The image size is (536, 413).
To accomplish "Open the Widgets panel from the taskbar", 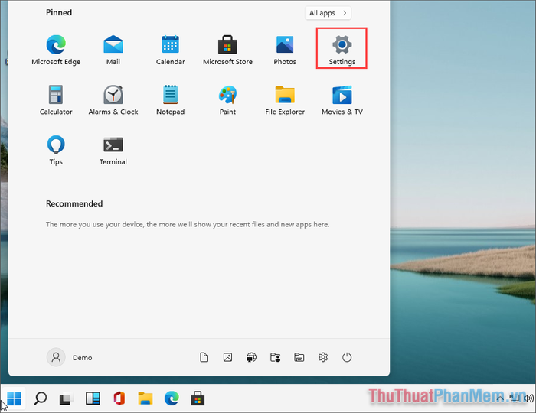I will pos(93,398).
